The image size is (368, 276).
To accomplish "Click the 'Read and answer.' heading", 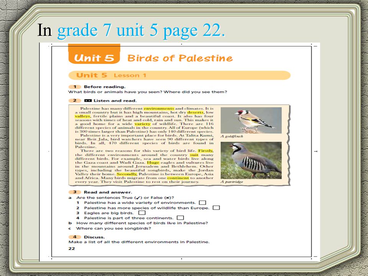I will tap(108, 192).
